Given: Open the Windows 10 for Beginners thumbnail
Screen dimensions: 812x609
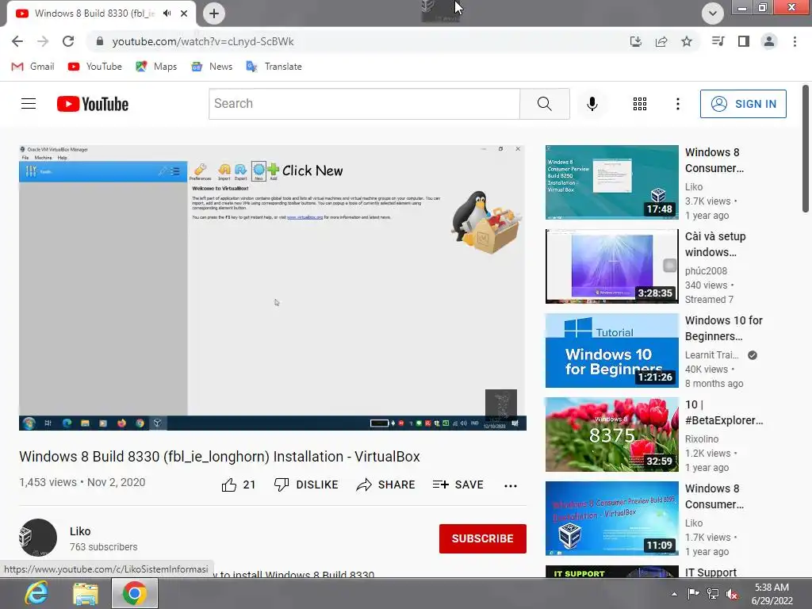Looking at the screenshot, I should [x=611, y=350].
